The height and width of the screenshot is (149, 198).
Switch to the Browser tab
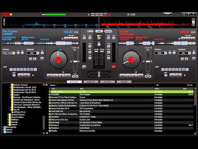coord(74,82)
